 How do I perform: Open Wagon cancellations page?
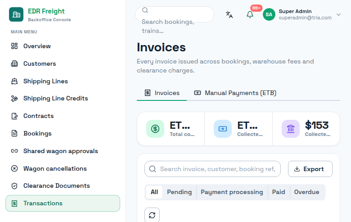63,168
